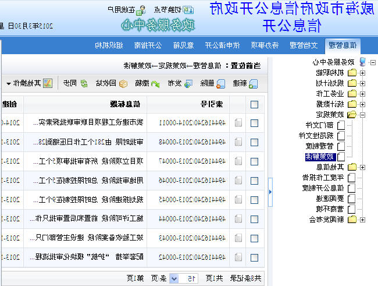Switch to the 信息管理 tab
This screenshot has width=378, height=286.
(x=343, y=45)
